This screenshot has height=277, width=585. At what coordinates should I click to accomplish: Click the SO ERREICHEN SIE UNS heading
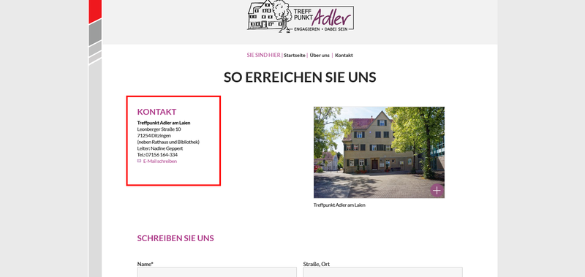300,77
